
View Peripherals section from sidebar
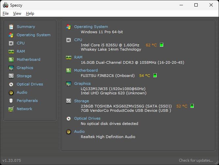(x=27, y=101)
